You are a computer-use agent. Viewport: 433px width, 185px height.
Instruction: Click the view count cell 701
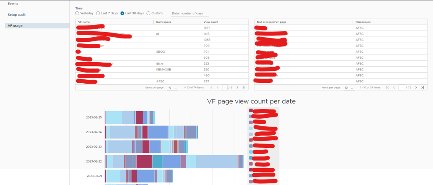[x=206, y=52]
